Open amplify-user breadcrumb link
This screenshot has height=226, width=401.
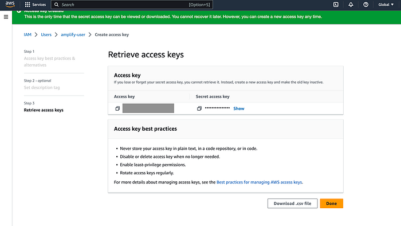click(x=73, y=34)
